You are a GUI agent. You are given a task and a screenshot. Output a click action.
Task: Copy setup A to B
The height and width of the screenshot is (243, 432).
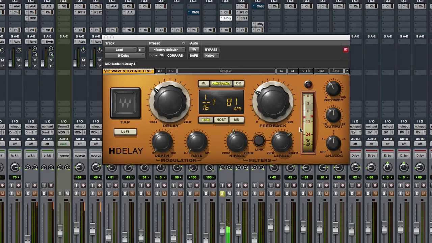tap(306, 71)
